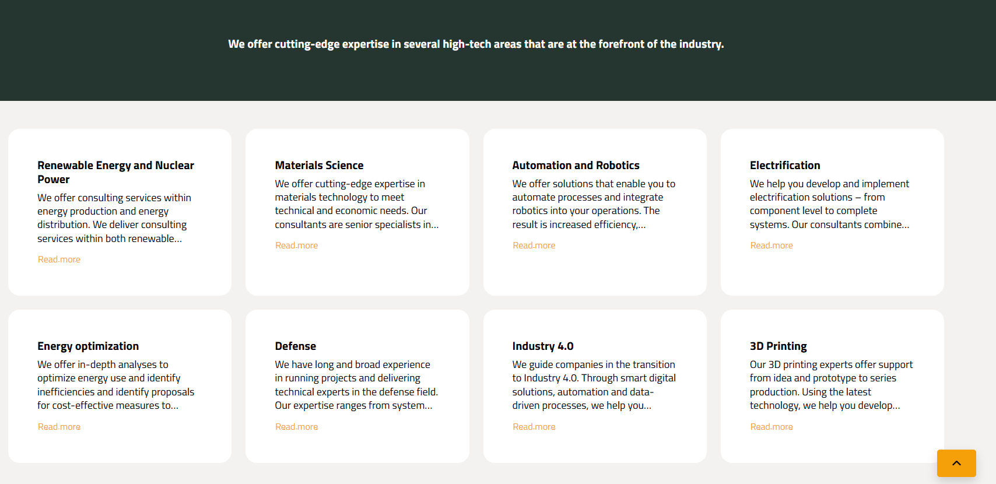Click the 3D Printing card title
The height and width of the screenshot is (484, 996).
[778, 346]
